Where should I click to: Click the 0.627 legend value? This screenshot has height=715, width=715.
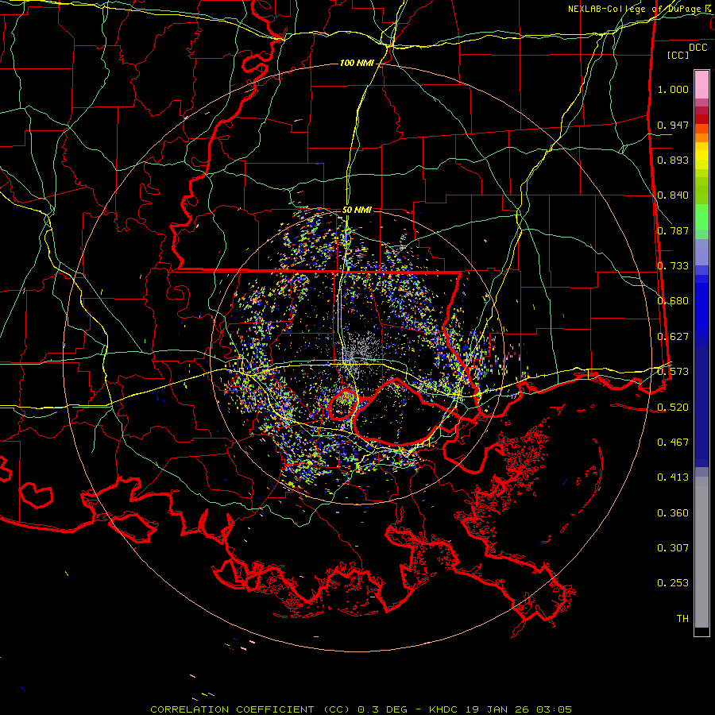[673, 337]
